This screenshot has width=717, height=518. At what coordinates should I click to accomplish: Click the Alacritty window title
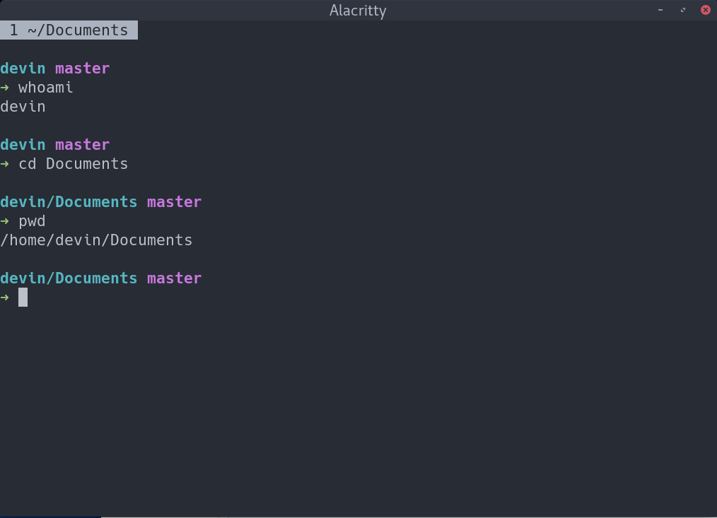point(358,11)
